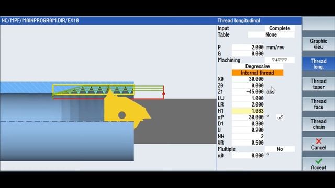This screenshot has height=188, width=335.
Task: Cancel the thread cycle input
Action: point(319,144)
